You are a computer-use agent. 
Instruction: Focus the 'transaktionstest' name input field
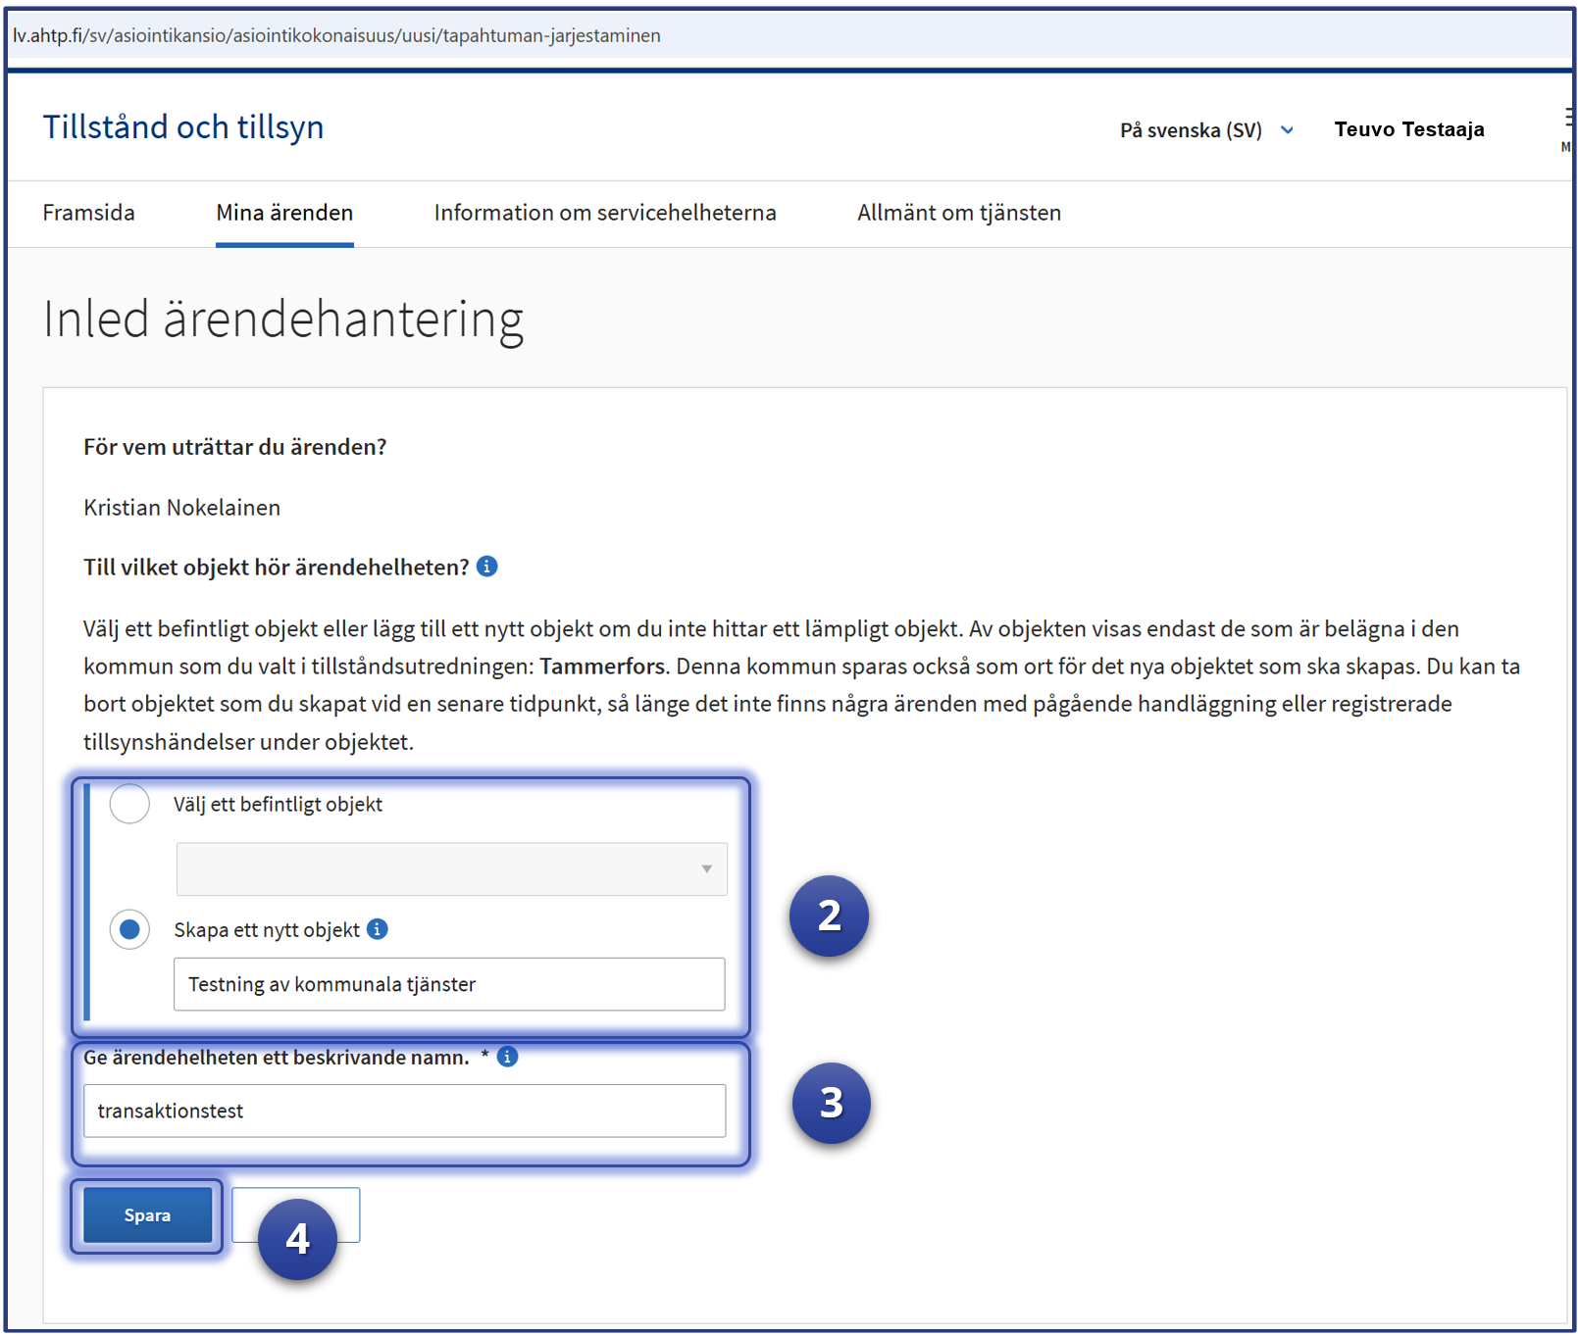(x=404, y=1111)
